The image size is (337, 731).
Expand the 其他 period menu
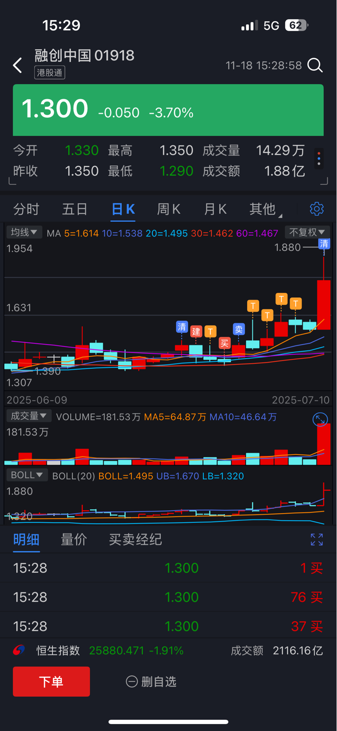click(266, 209)
